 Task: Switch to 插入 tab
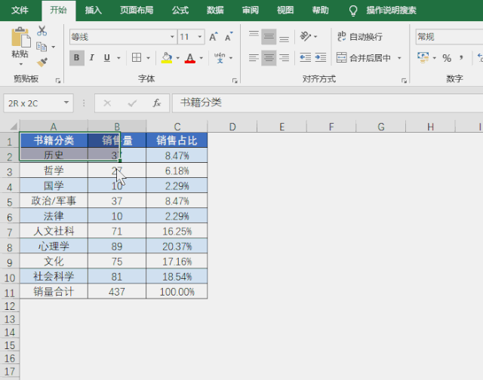coord(94,11)
